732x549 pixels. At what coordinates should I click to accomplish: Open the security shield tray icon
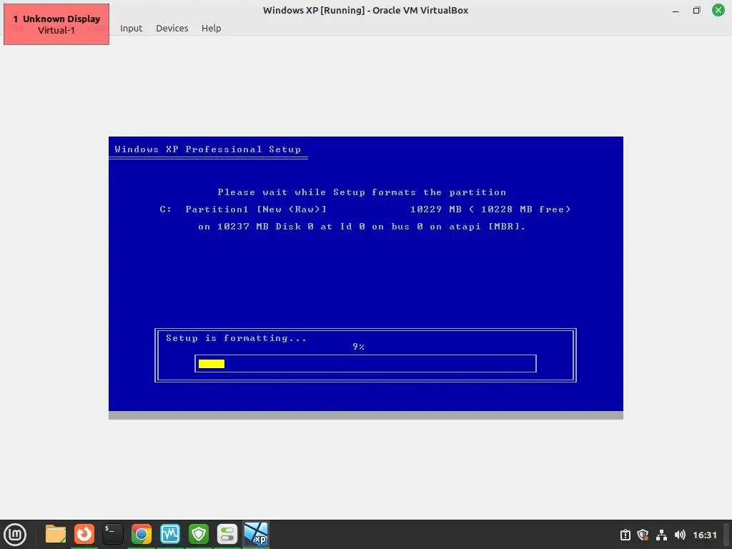click(x=643, y=535)
